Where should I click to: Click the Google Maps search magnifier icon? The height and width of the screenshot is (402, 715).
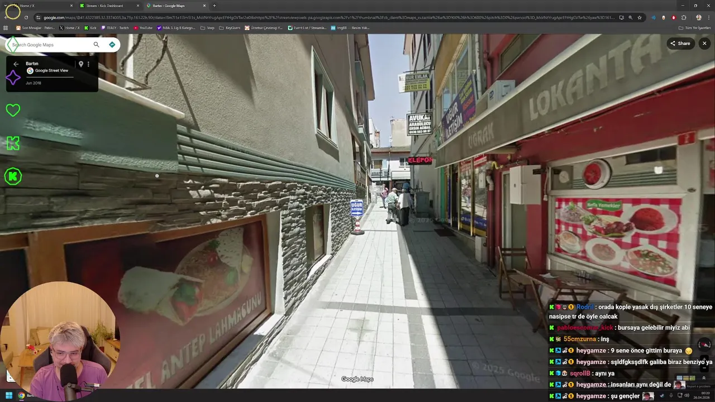[96, 45]
